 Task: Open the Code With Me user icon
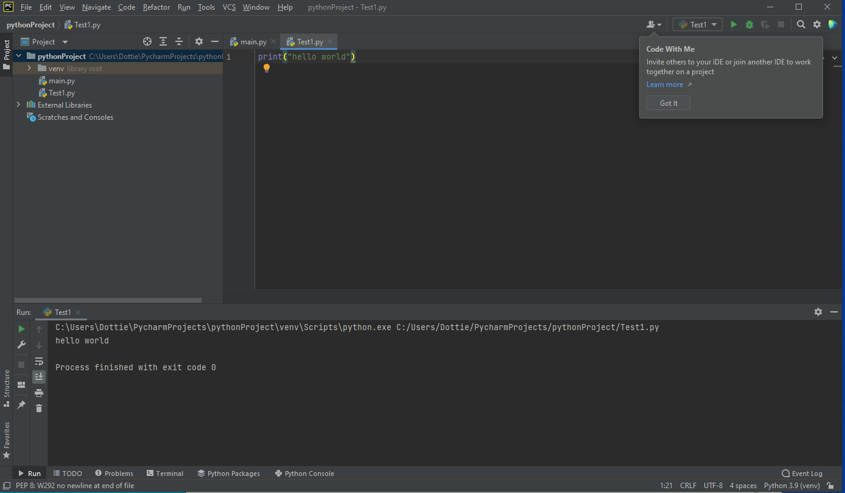point(654,24)
